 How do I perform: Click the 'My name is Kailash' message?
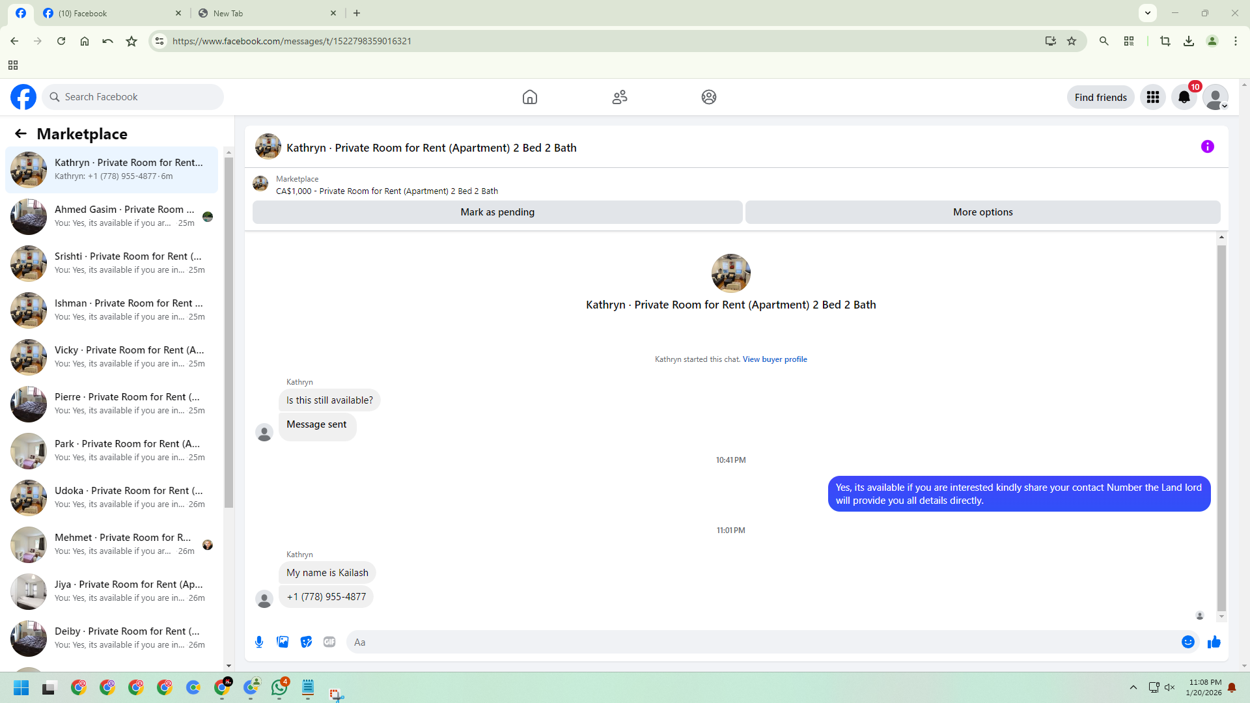327,573
